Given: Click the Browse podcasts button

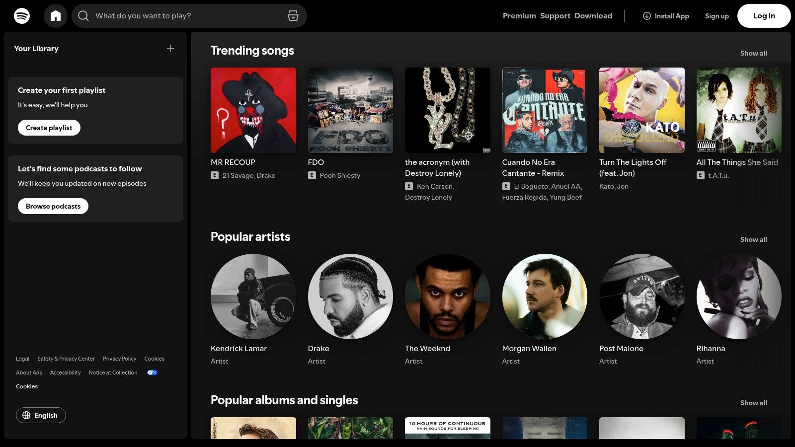Looking at the screenshot, I should tap(53, 206).
